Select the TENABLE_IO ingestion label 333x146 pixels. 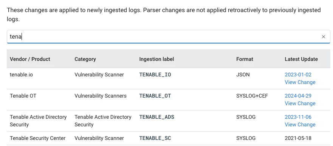pos(155,75)
